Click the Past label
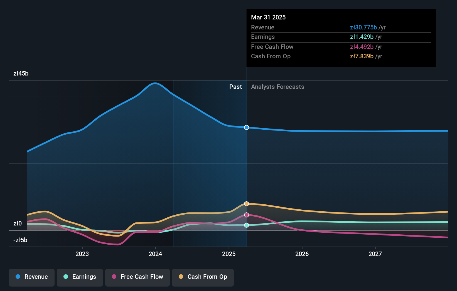 point(235,87)
